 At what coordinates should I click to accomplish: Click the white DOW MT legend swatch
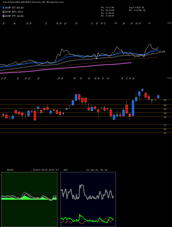[4, 12]
